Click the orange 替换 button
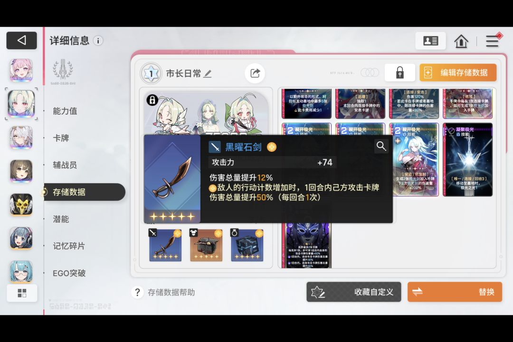 tap(455, 292)
